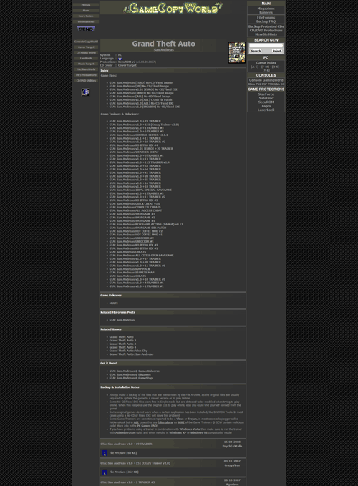Open 'San Andreas WEATHER CHEAT' link

pyautogui.click(x=134, y=152)
